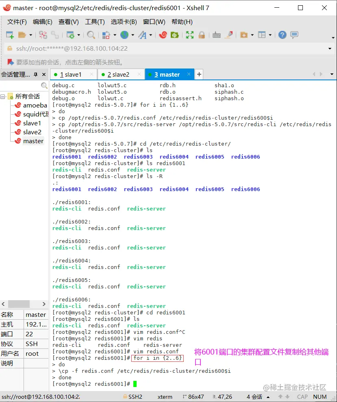
Task: Click the Reconnect toolbar icon
Action: (55, 35)
